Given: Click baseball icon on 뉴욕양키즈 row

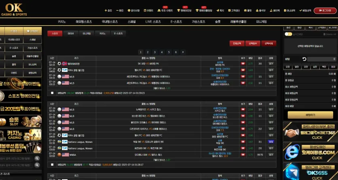Looking at the screenshot, I should (59, 109).
